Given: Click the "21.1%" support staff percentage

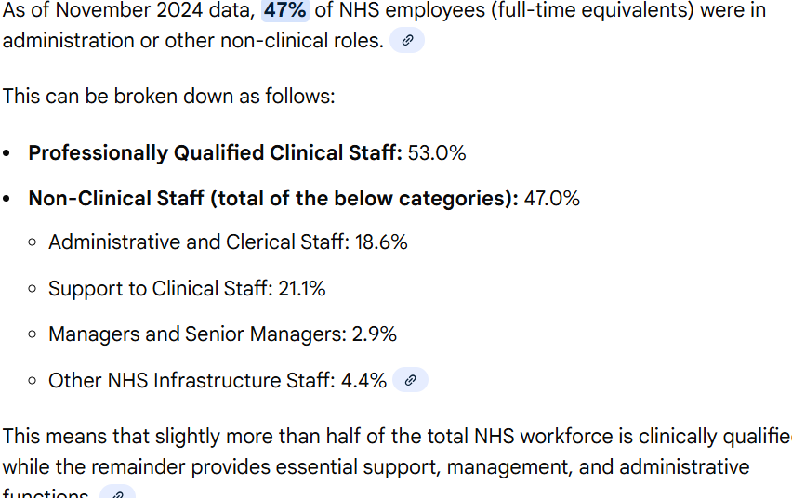Looking at the screenshot, I should click(x=301, y=289).
